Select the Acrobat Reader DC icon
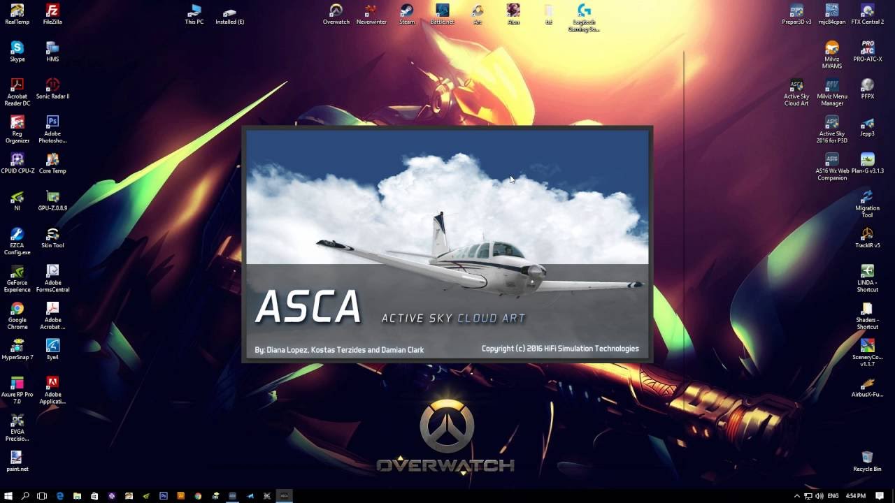 pos(17,92)
